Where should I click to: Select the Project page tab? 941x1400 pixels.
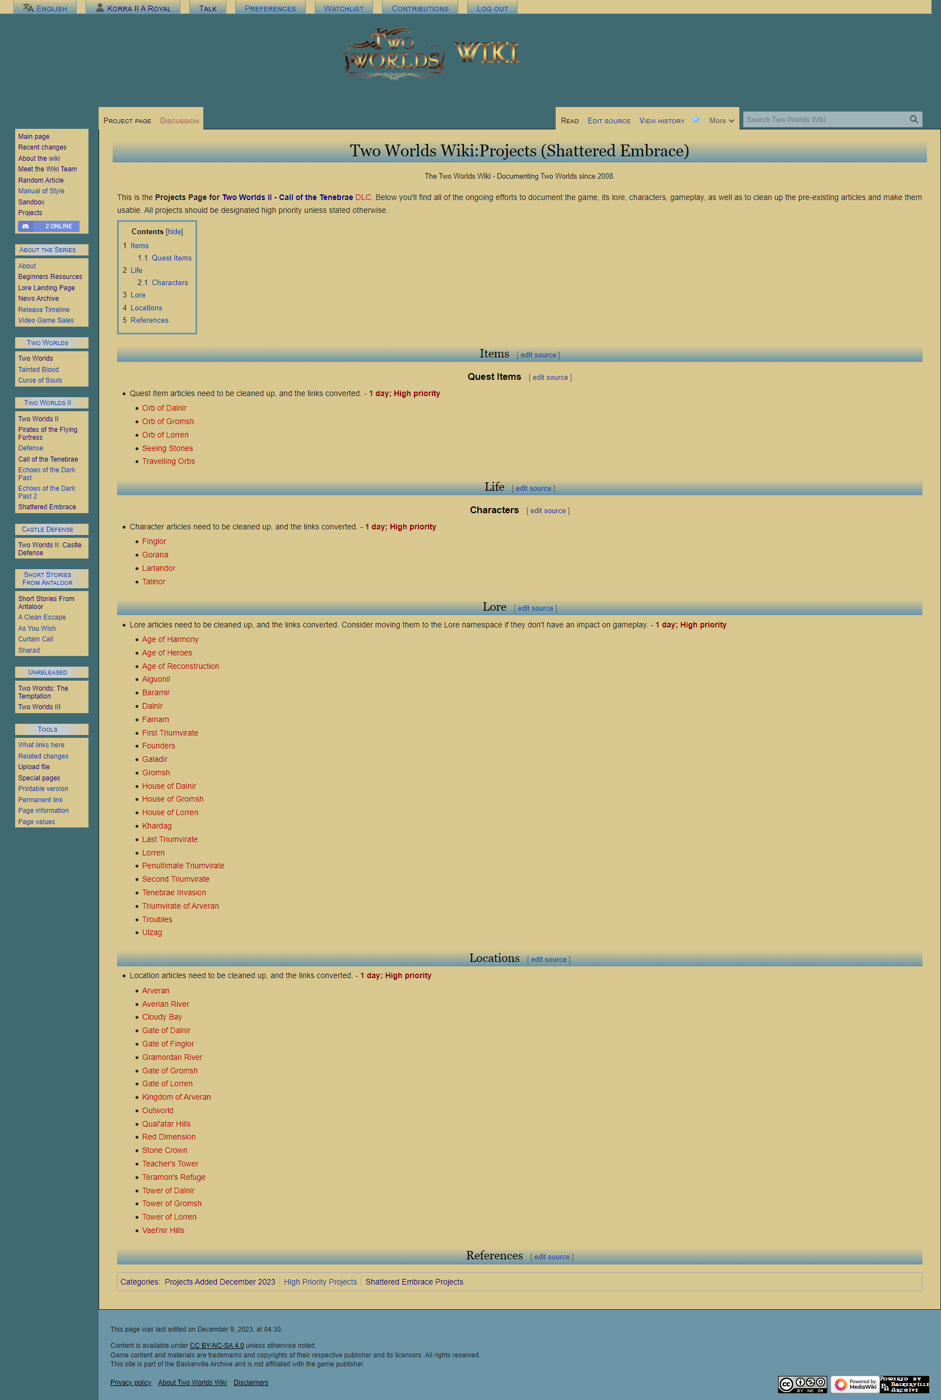(x=127, y=120)
